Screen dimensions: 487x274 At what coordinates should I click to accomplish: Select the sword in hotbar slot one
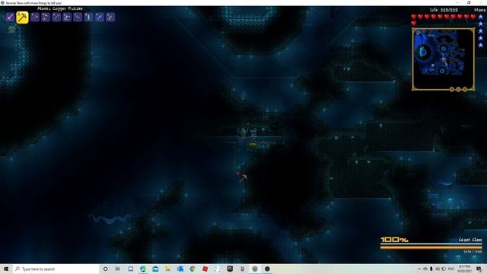[x=10, y=17]
